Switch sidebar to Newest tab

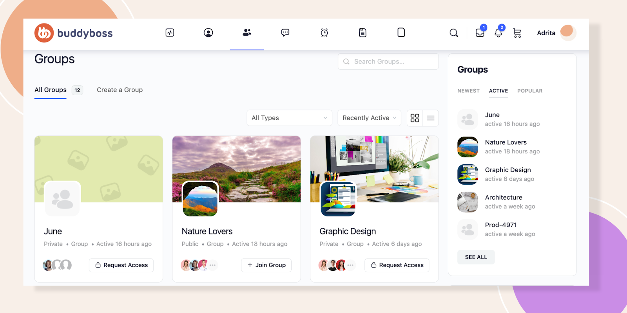coord(468,91)
